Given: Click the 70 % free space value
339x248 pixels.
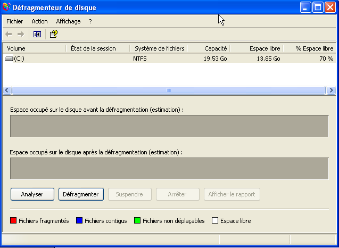Looking at the screenshot, I should 326,59.
